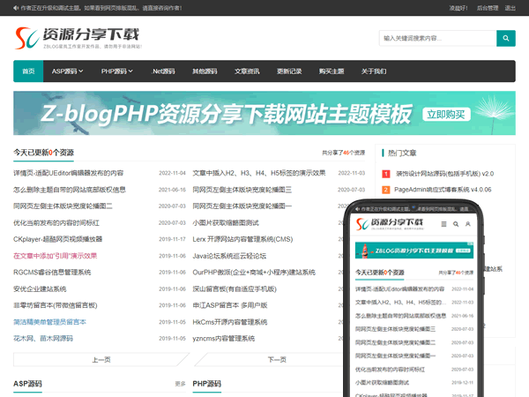529x397 pixels.
Task: Click the orange number 2 rank badge
Action: [385, 189]
